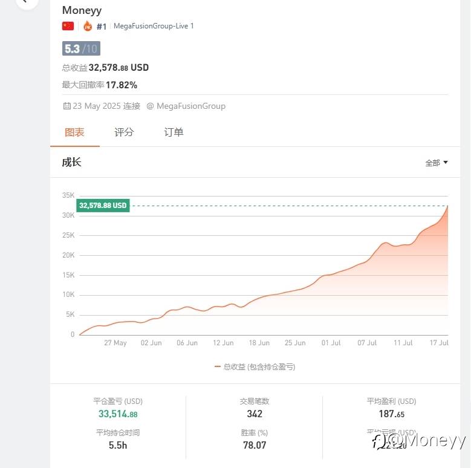Click the 平仓盈亏 value 33,514.88
This screenshot has height=468, width=471.
118,414
